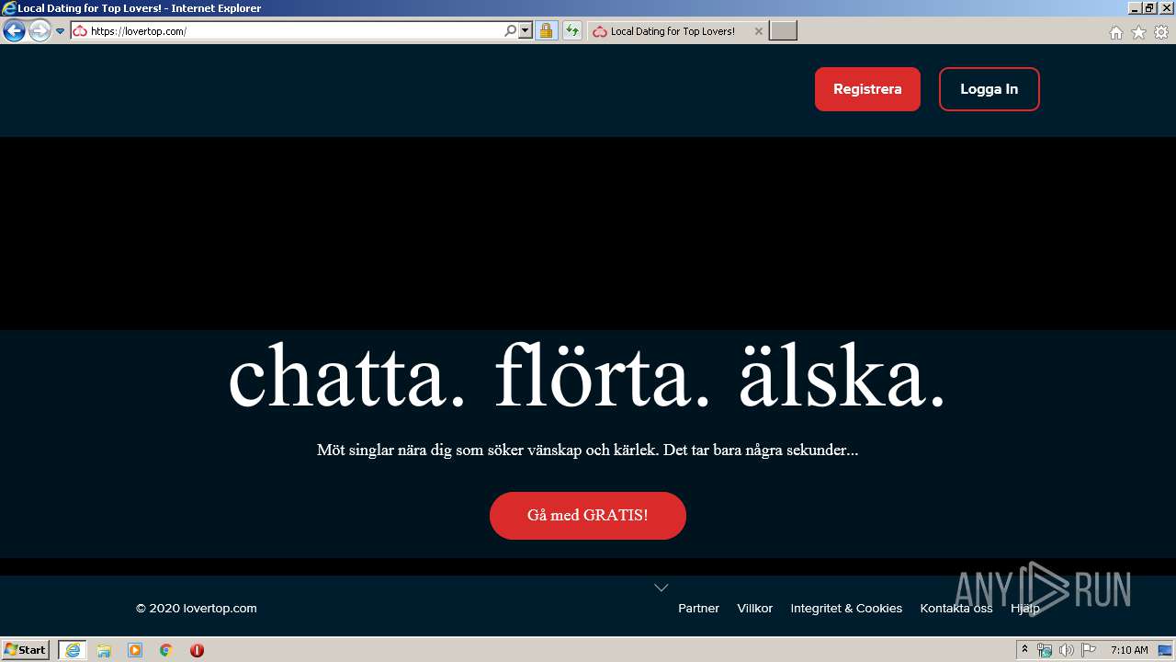
Task: Open Integritet & Cookies link
Action: point(846,609)
